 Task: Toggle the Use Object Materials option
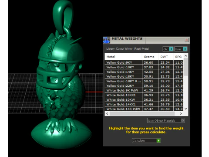coord(166,120)
